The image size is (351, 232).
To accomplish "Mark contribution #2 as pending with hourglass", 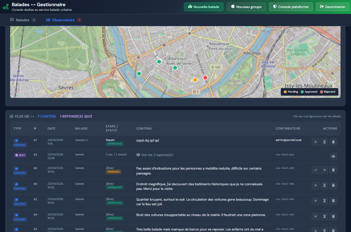I will 324,201.
